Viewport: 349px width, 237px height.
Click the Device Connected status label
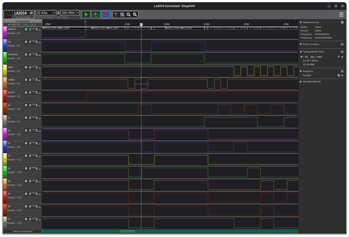point(22,231)
